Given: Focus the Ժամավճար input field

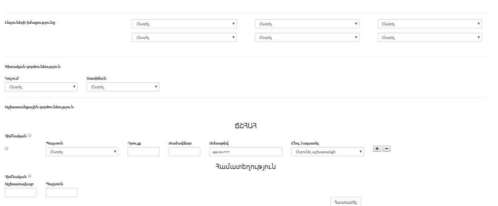Looking at the screenshot, I should coord(184,152).
